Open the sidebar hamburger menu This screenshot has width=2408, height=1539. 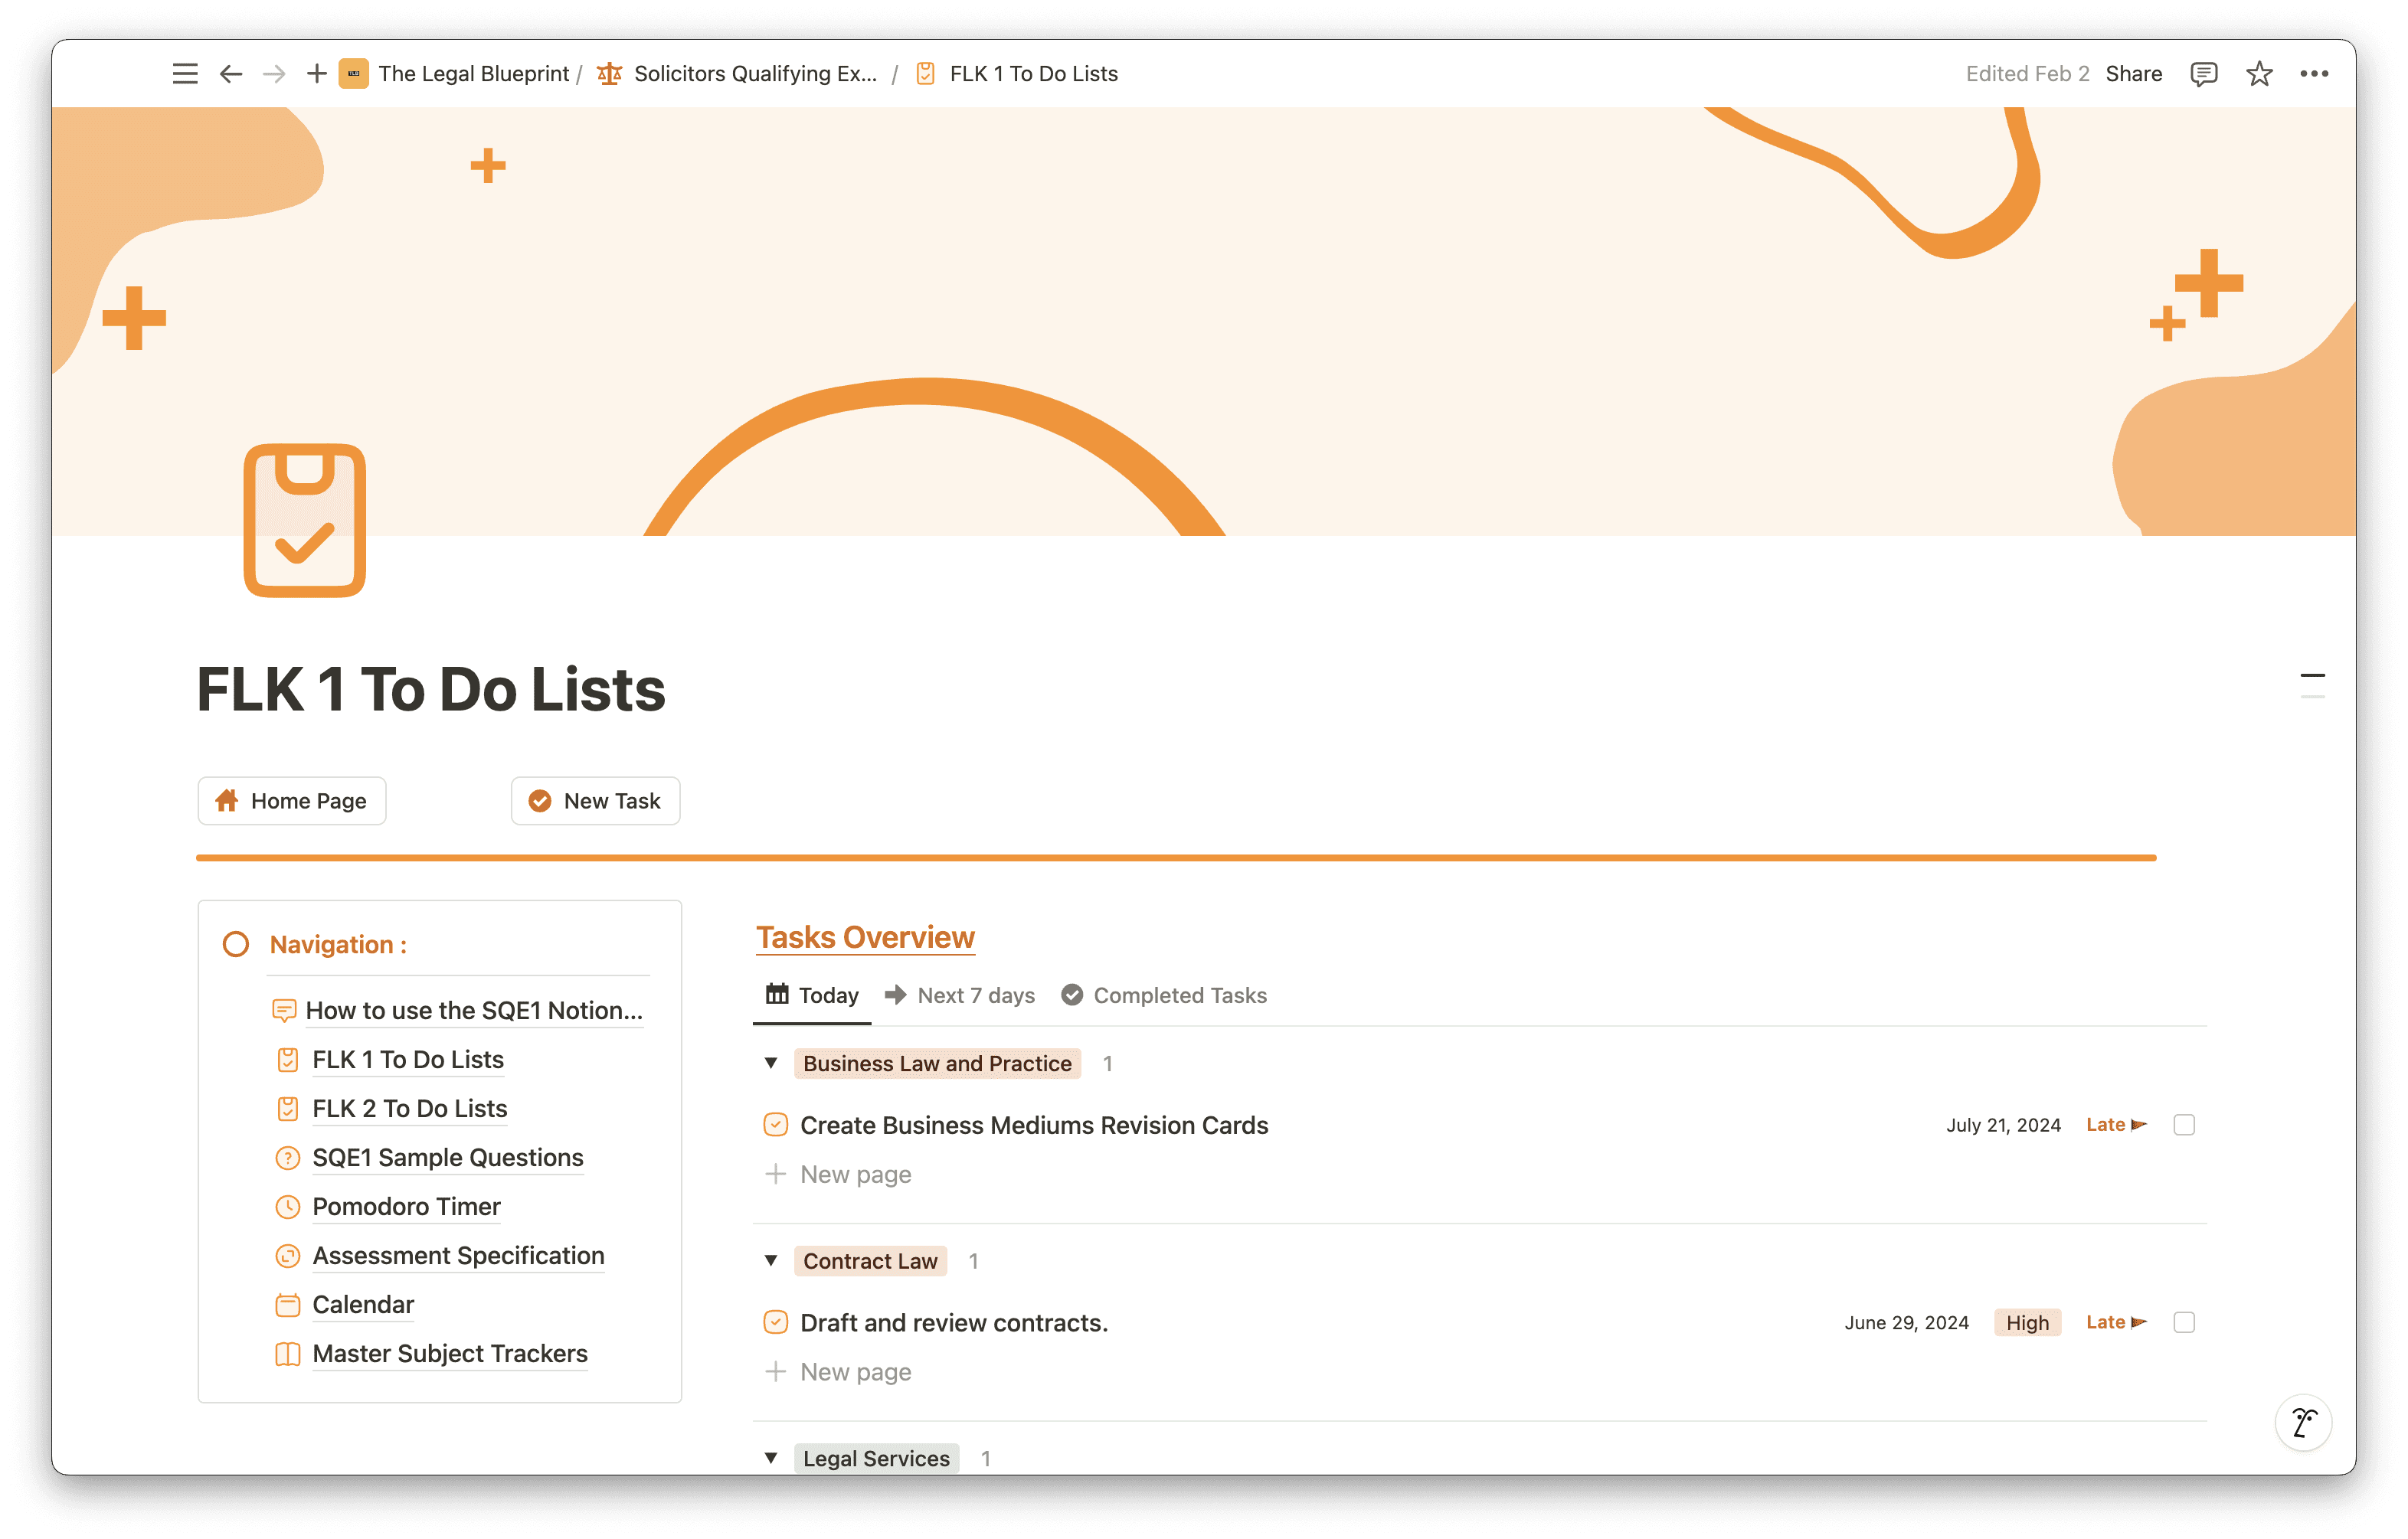[185, 74]
